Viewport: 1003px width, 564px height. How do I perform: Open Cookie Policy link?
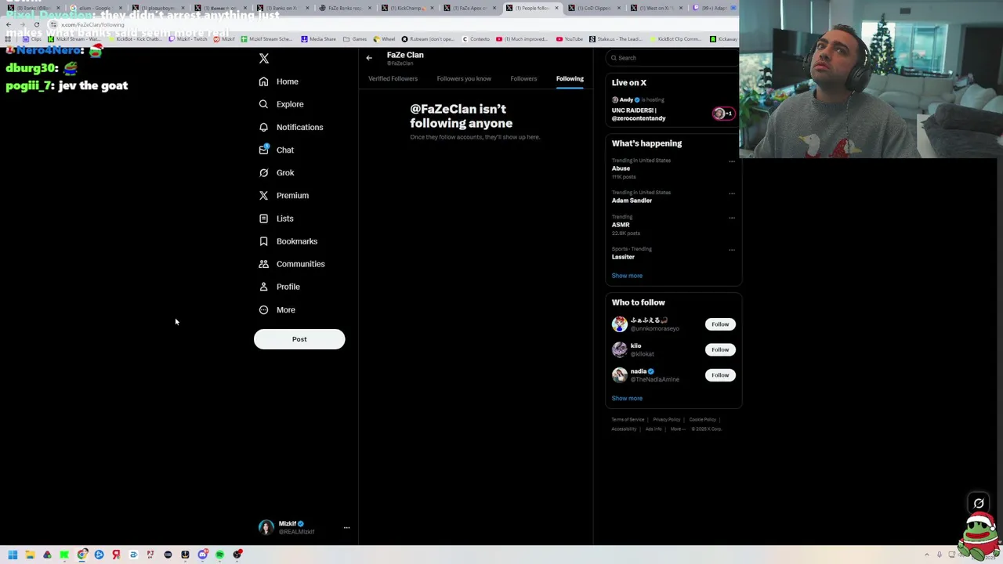pyautogui.click(x=703, y=420)
